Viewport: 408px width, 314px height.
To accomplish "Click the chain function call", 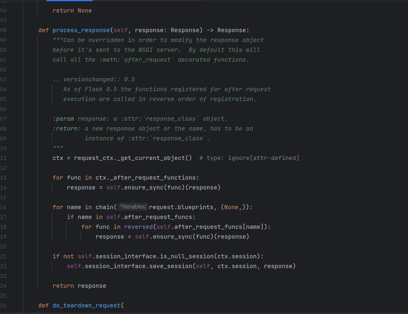I will point(104,207).
